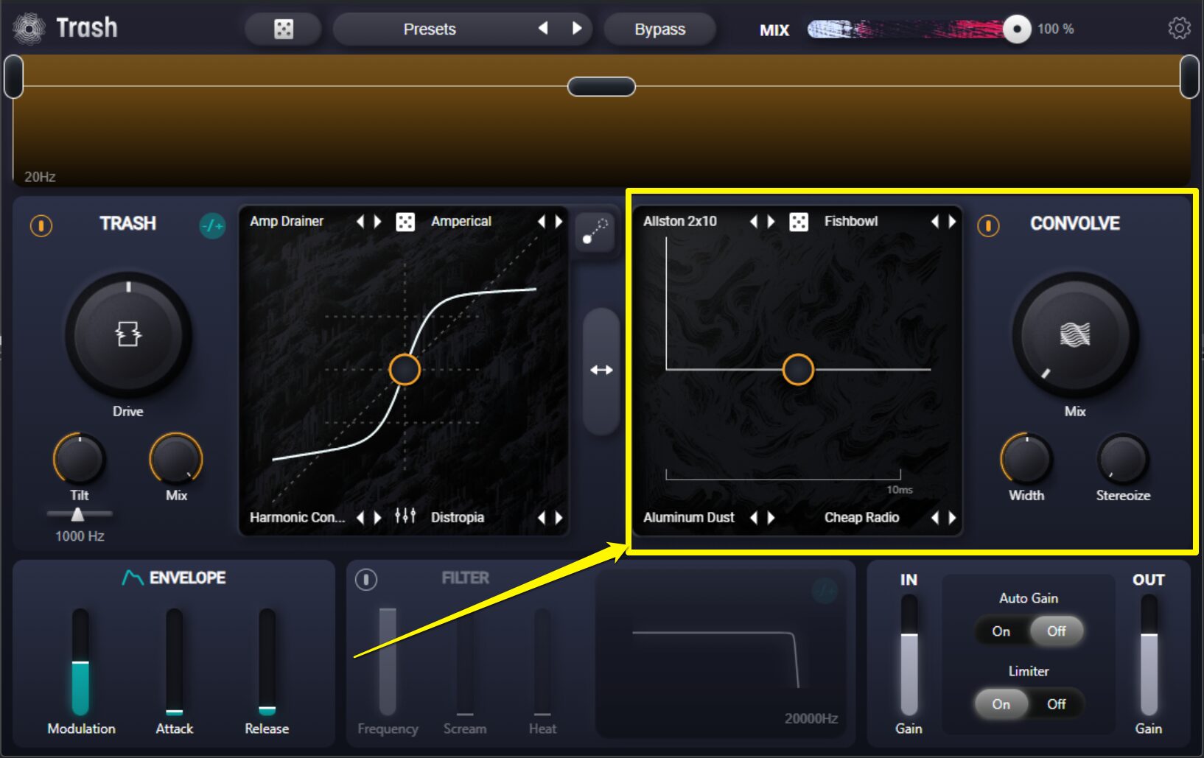The height and width of the screenshot is (758, 1204).
Task: Turn Auto Gain Off
Action: pos(1057,631)
